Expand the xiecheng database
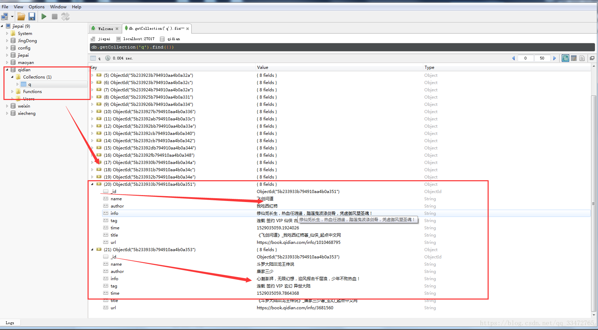 pyautogui.click(x=7, y=113)
